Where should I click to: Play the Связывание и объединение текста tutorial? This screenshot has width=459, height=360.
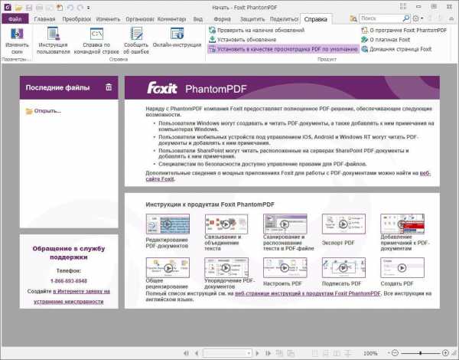(x=226, y=224)
